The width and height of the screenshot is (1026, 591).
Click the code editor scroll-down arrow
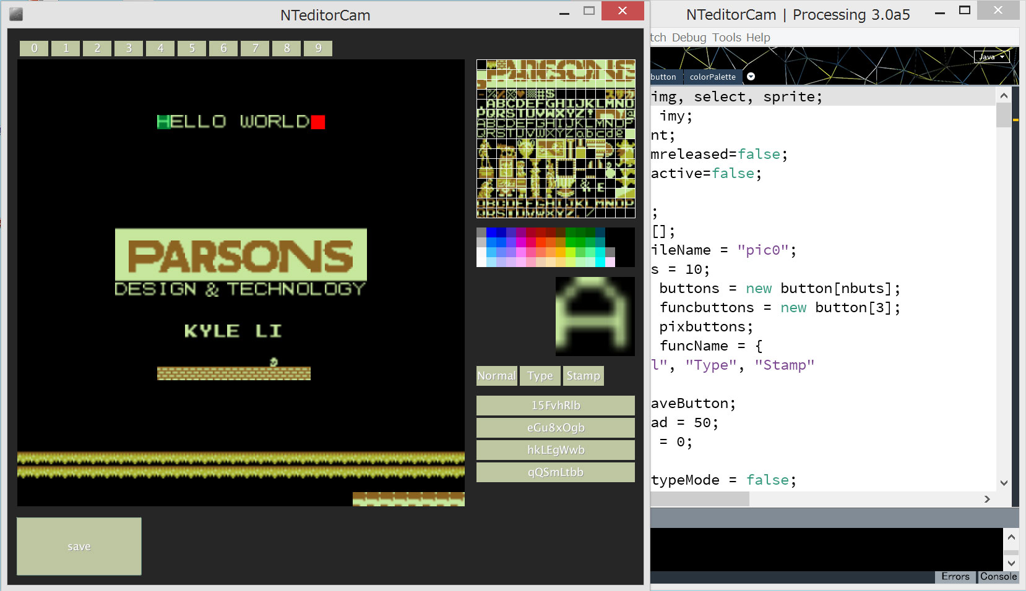[1004, 483]
